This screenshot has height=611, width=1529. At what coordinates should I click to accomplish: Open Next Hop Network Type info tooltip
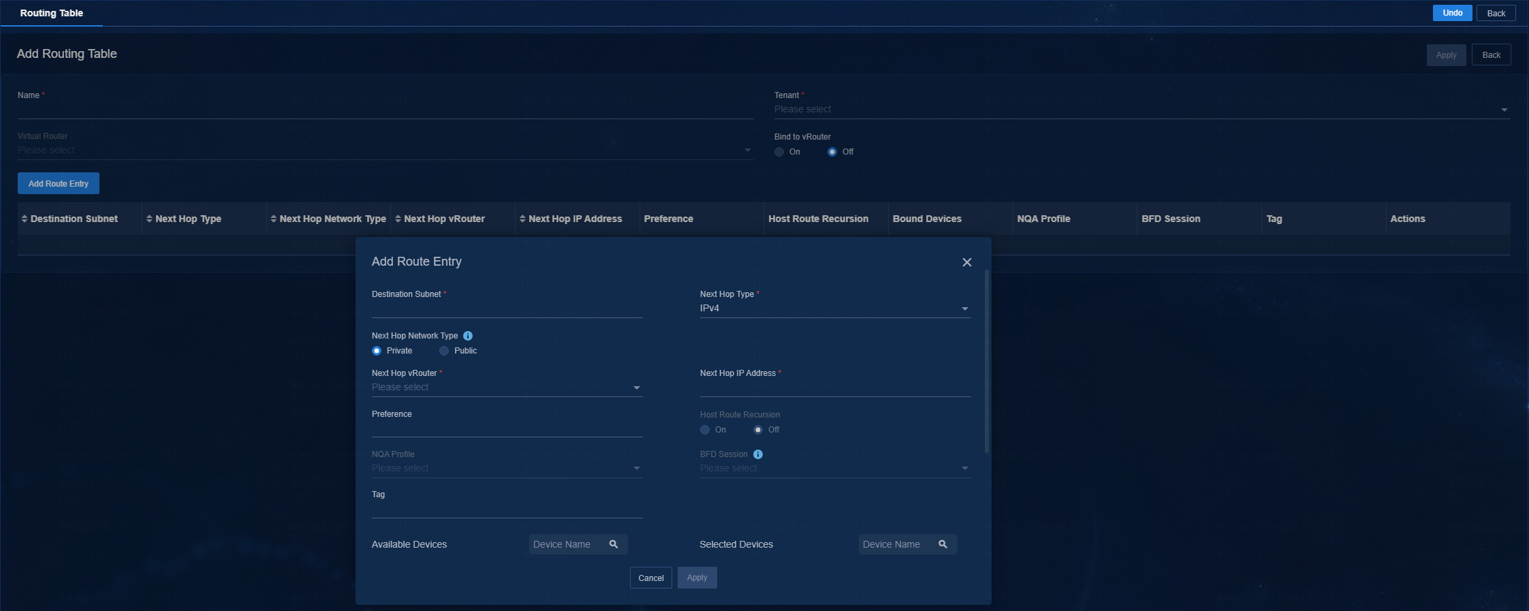pos(468,336)
